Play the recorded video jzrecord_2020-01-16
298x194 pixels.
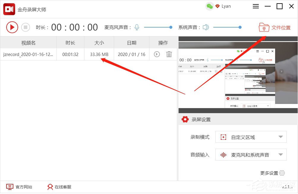pyautogui.click(x=157, y=54)
